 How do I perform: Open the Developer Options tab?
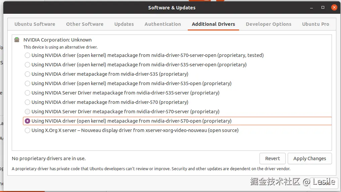269,24
